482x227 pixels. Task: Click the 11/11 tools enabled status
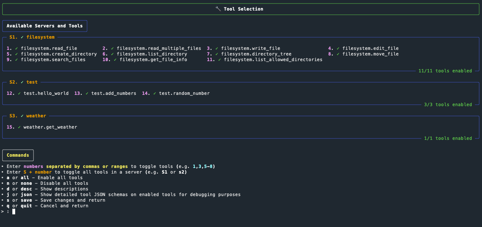click(x=445, y=71)
